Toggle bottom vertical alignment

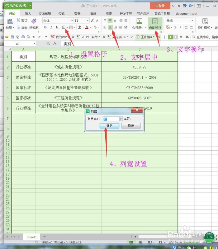(x=115, y=20)
